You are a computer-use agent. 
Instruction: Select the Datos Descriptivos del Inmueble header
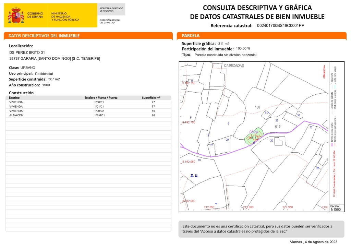tap(44, 36)
